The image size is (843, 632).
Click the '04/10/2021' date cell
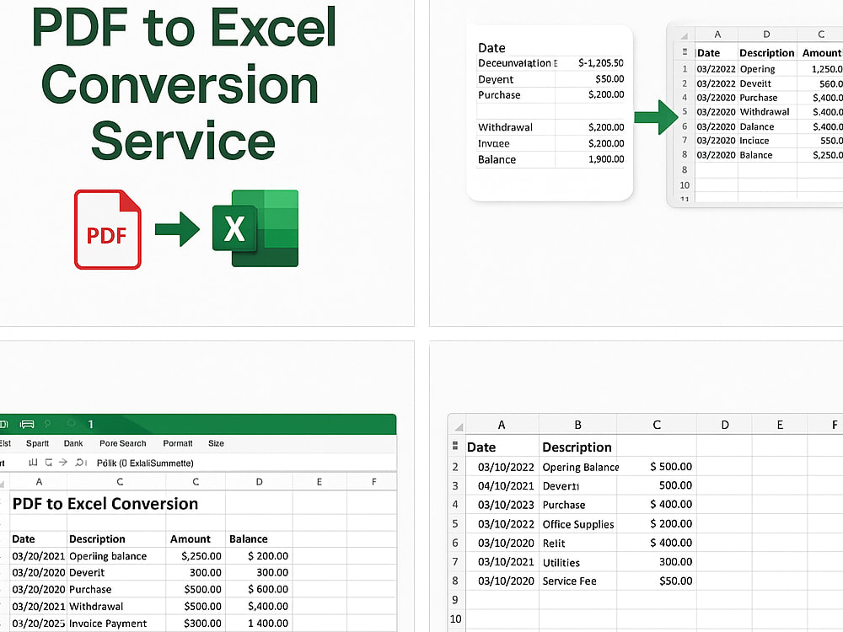tap(506, 486)
